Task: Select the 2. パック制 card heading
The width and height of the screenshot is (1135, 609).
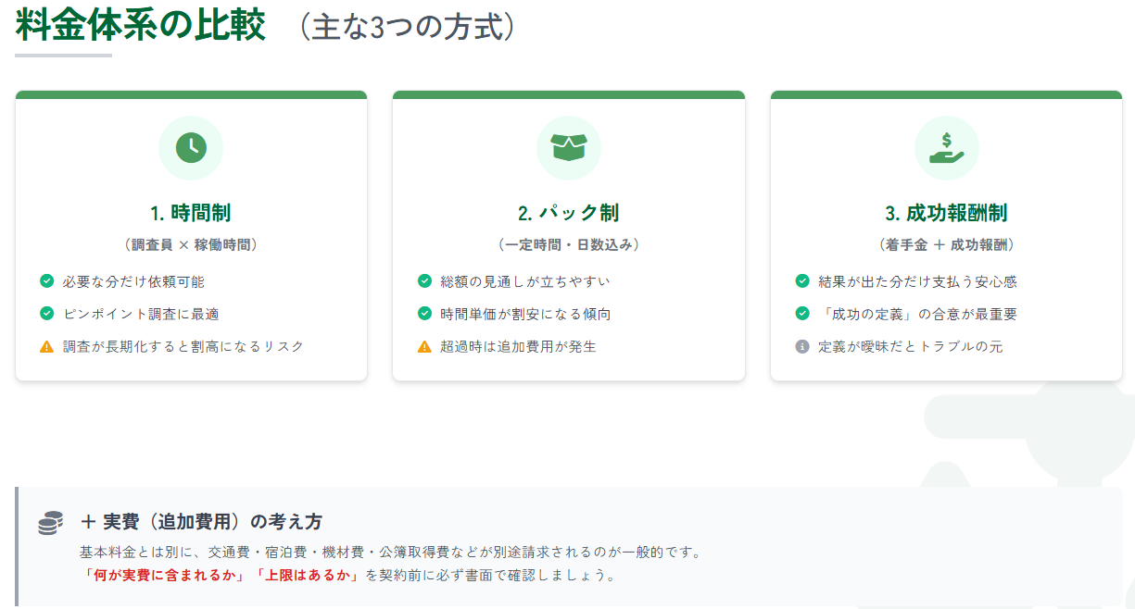Action: coord(569,213)
